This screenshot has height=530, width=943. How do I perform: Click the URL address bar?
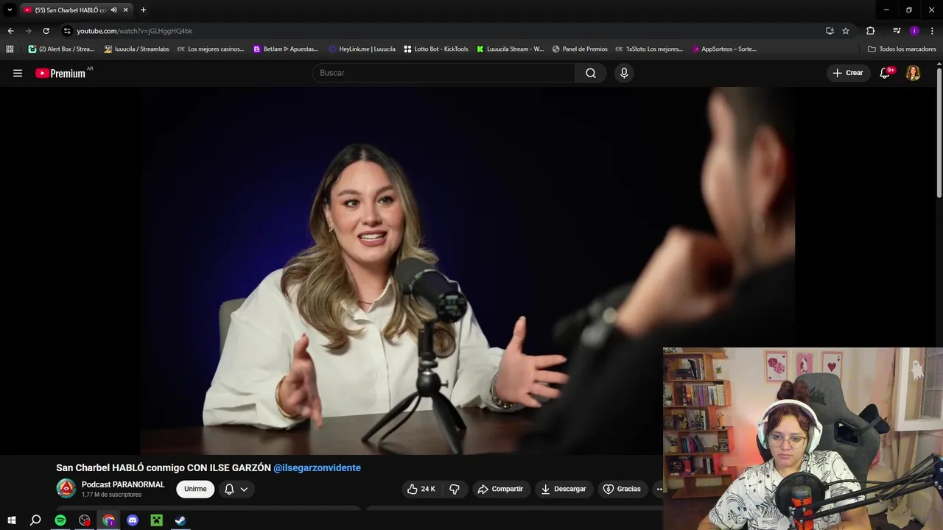(442, 31)
